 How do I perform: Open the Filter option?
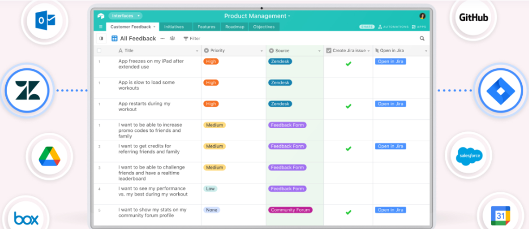coord(192,38)
